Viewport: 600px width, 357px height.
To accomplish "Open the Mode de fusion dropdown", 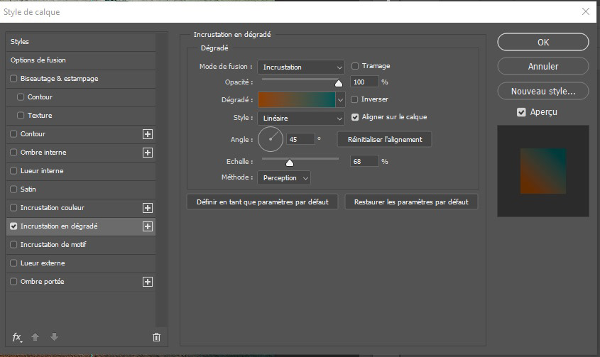I will (x=301, y=67).
